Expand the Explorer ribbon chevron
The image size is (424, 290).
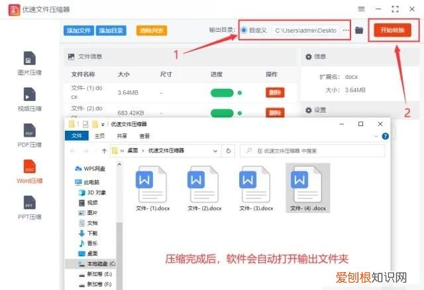[376, 136]
